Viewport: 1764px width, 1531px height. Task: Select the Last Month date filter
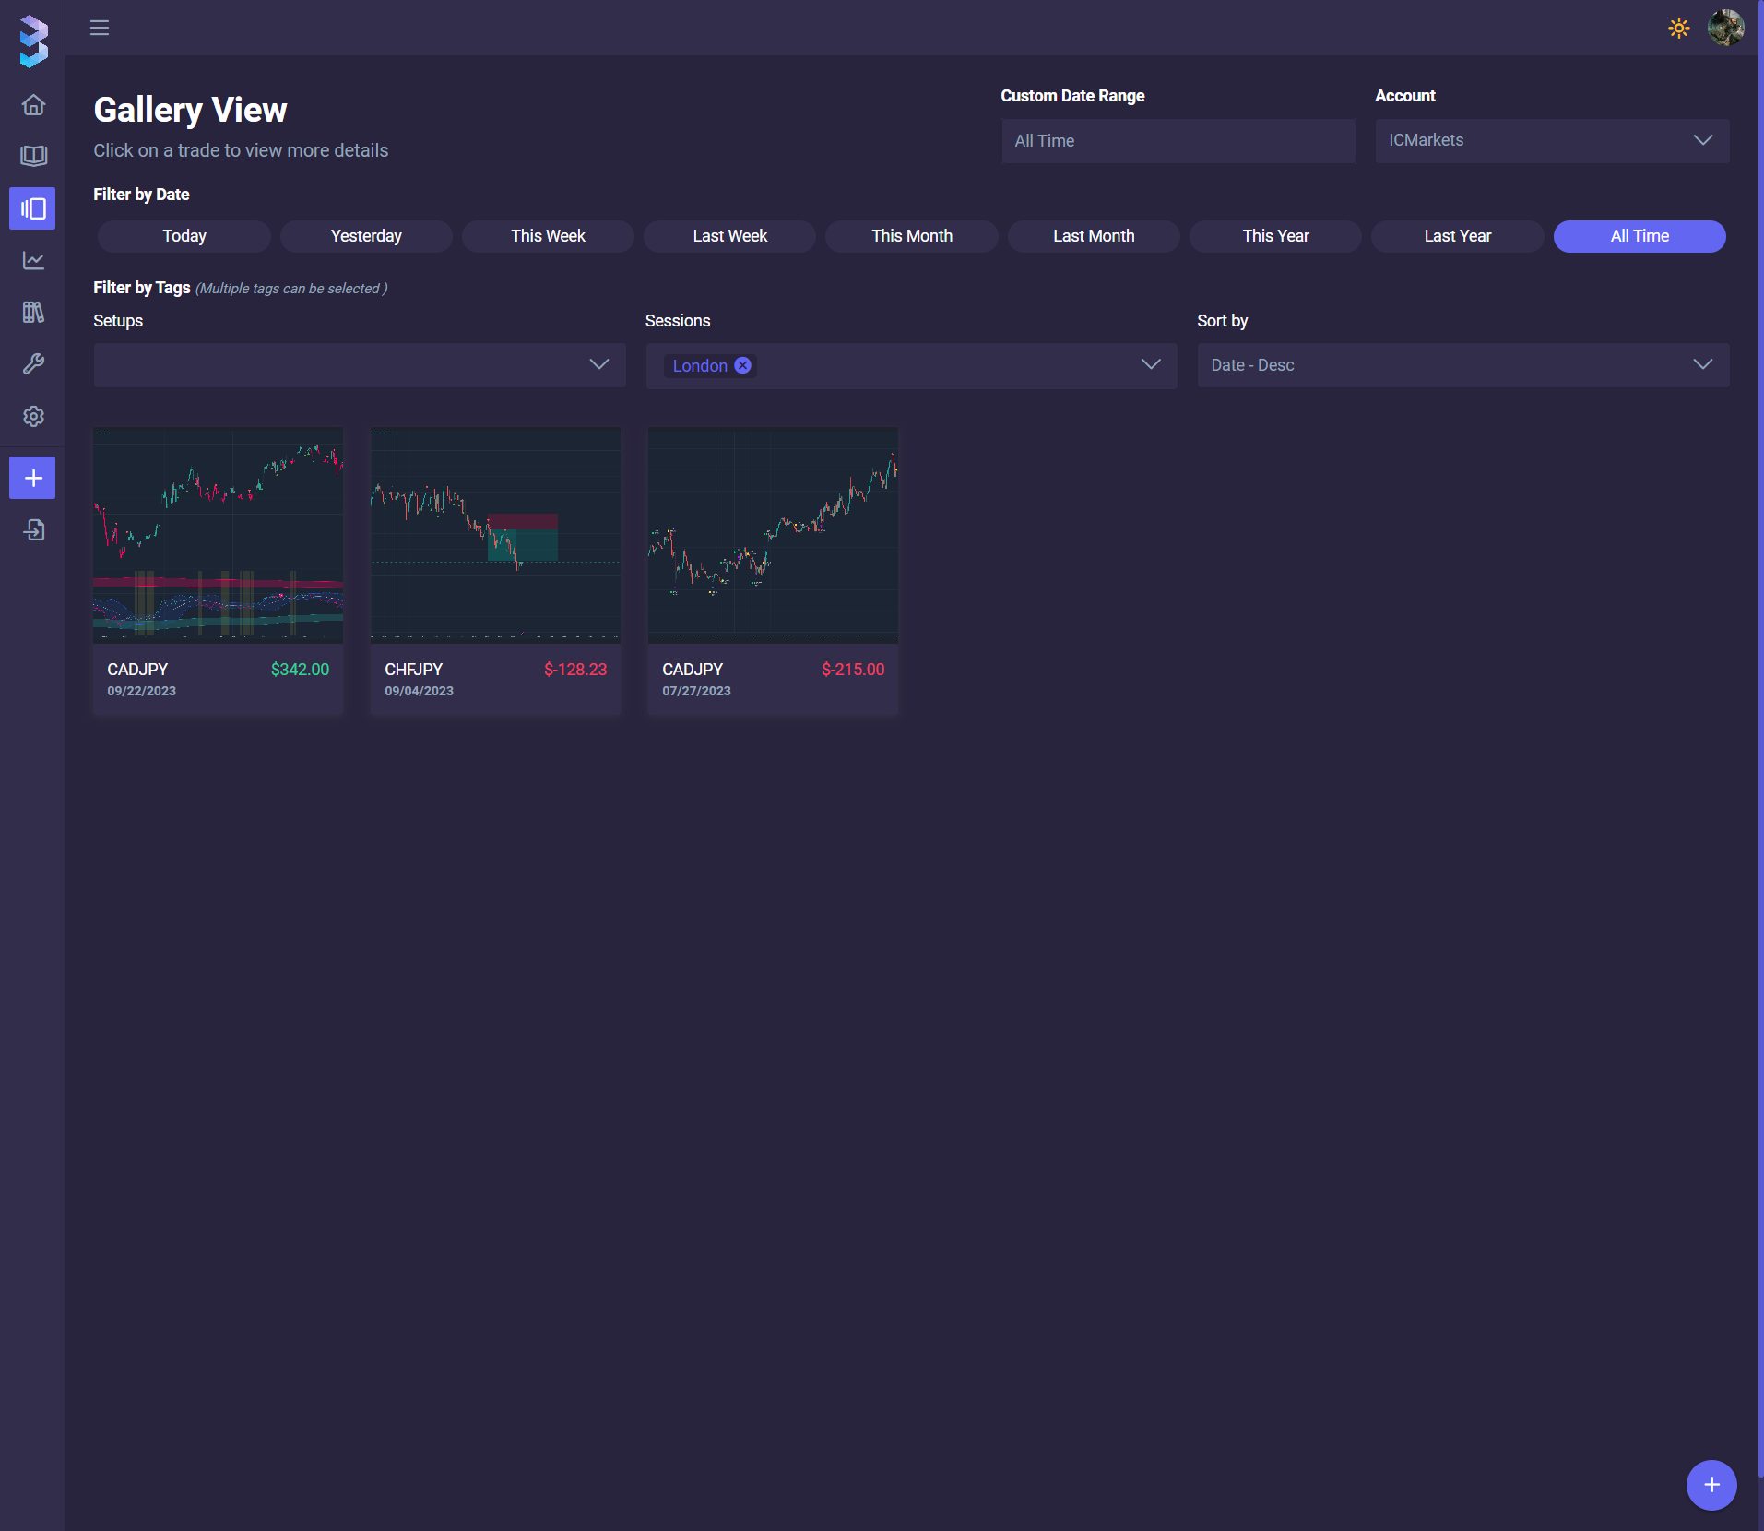click(1094, 236)
